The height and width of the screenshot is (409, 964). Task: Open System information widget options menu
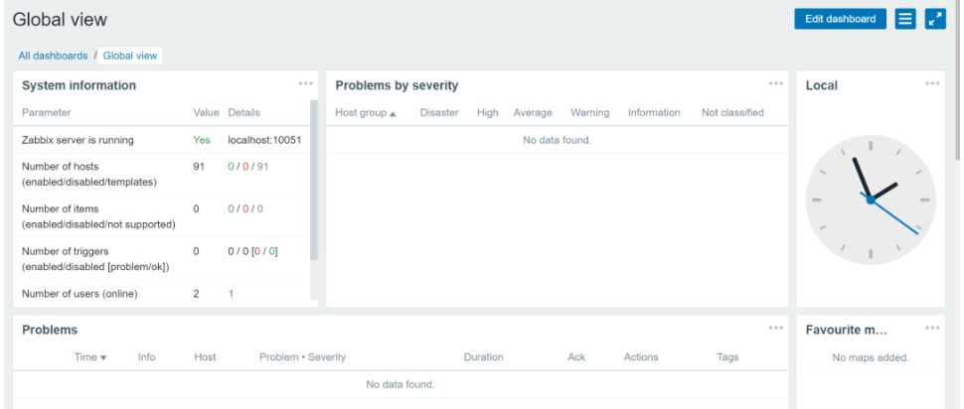[x=306, y=83]
